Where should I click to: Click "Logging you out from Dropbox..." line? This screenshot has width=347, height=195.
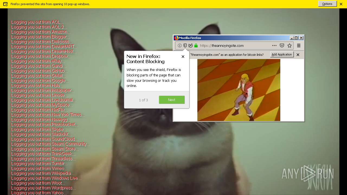pyautogui.click(x=41, y=56)
